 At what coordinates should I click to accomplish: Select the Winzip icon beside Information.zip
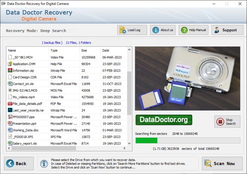(x=10, y=70)
